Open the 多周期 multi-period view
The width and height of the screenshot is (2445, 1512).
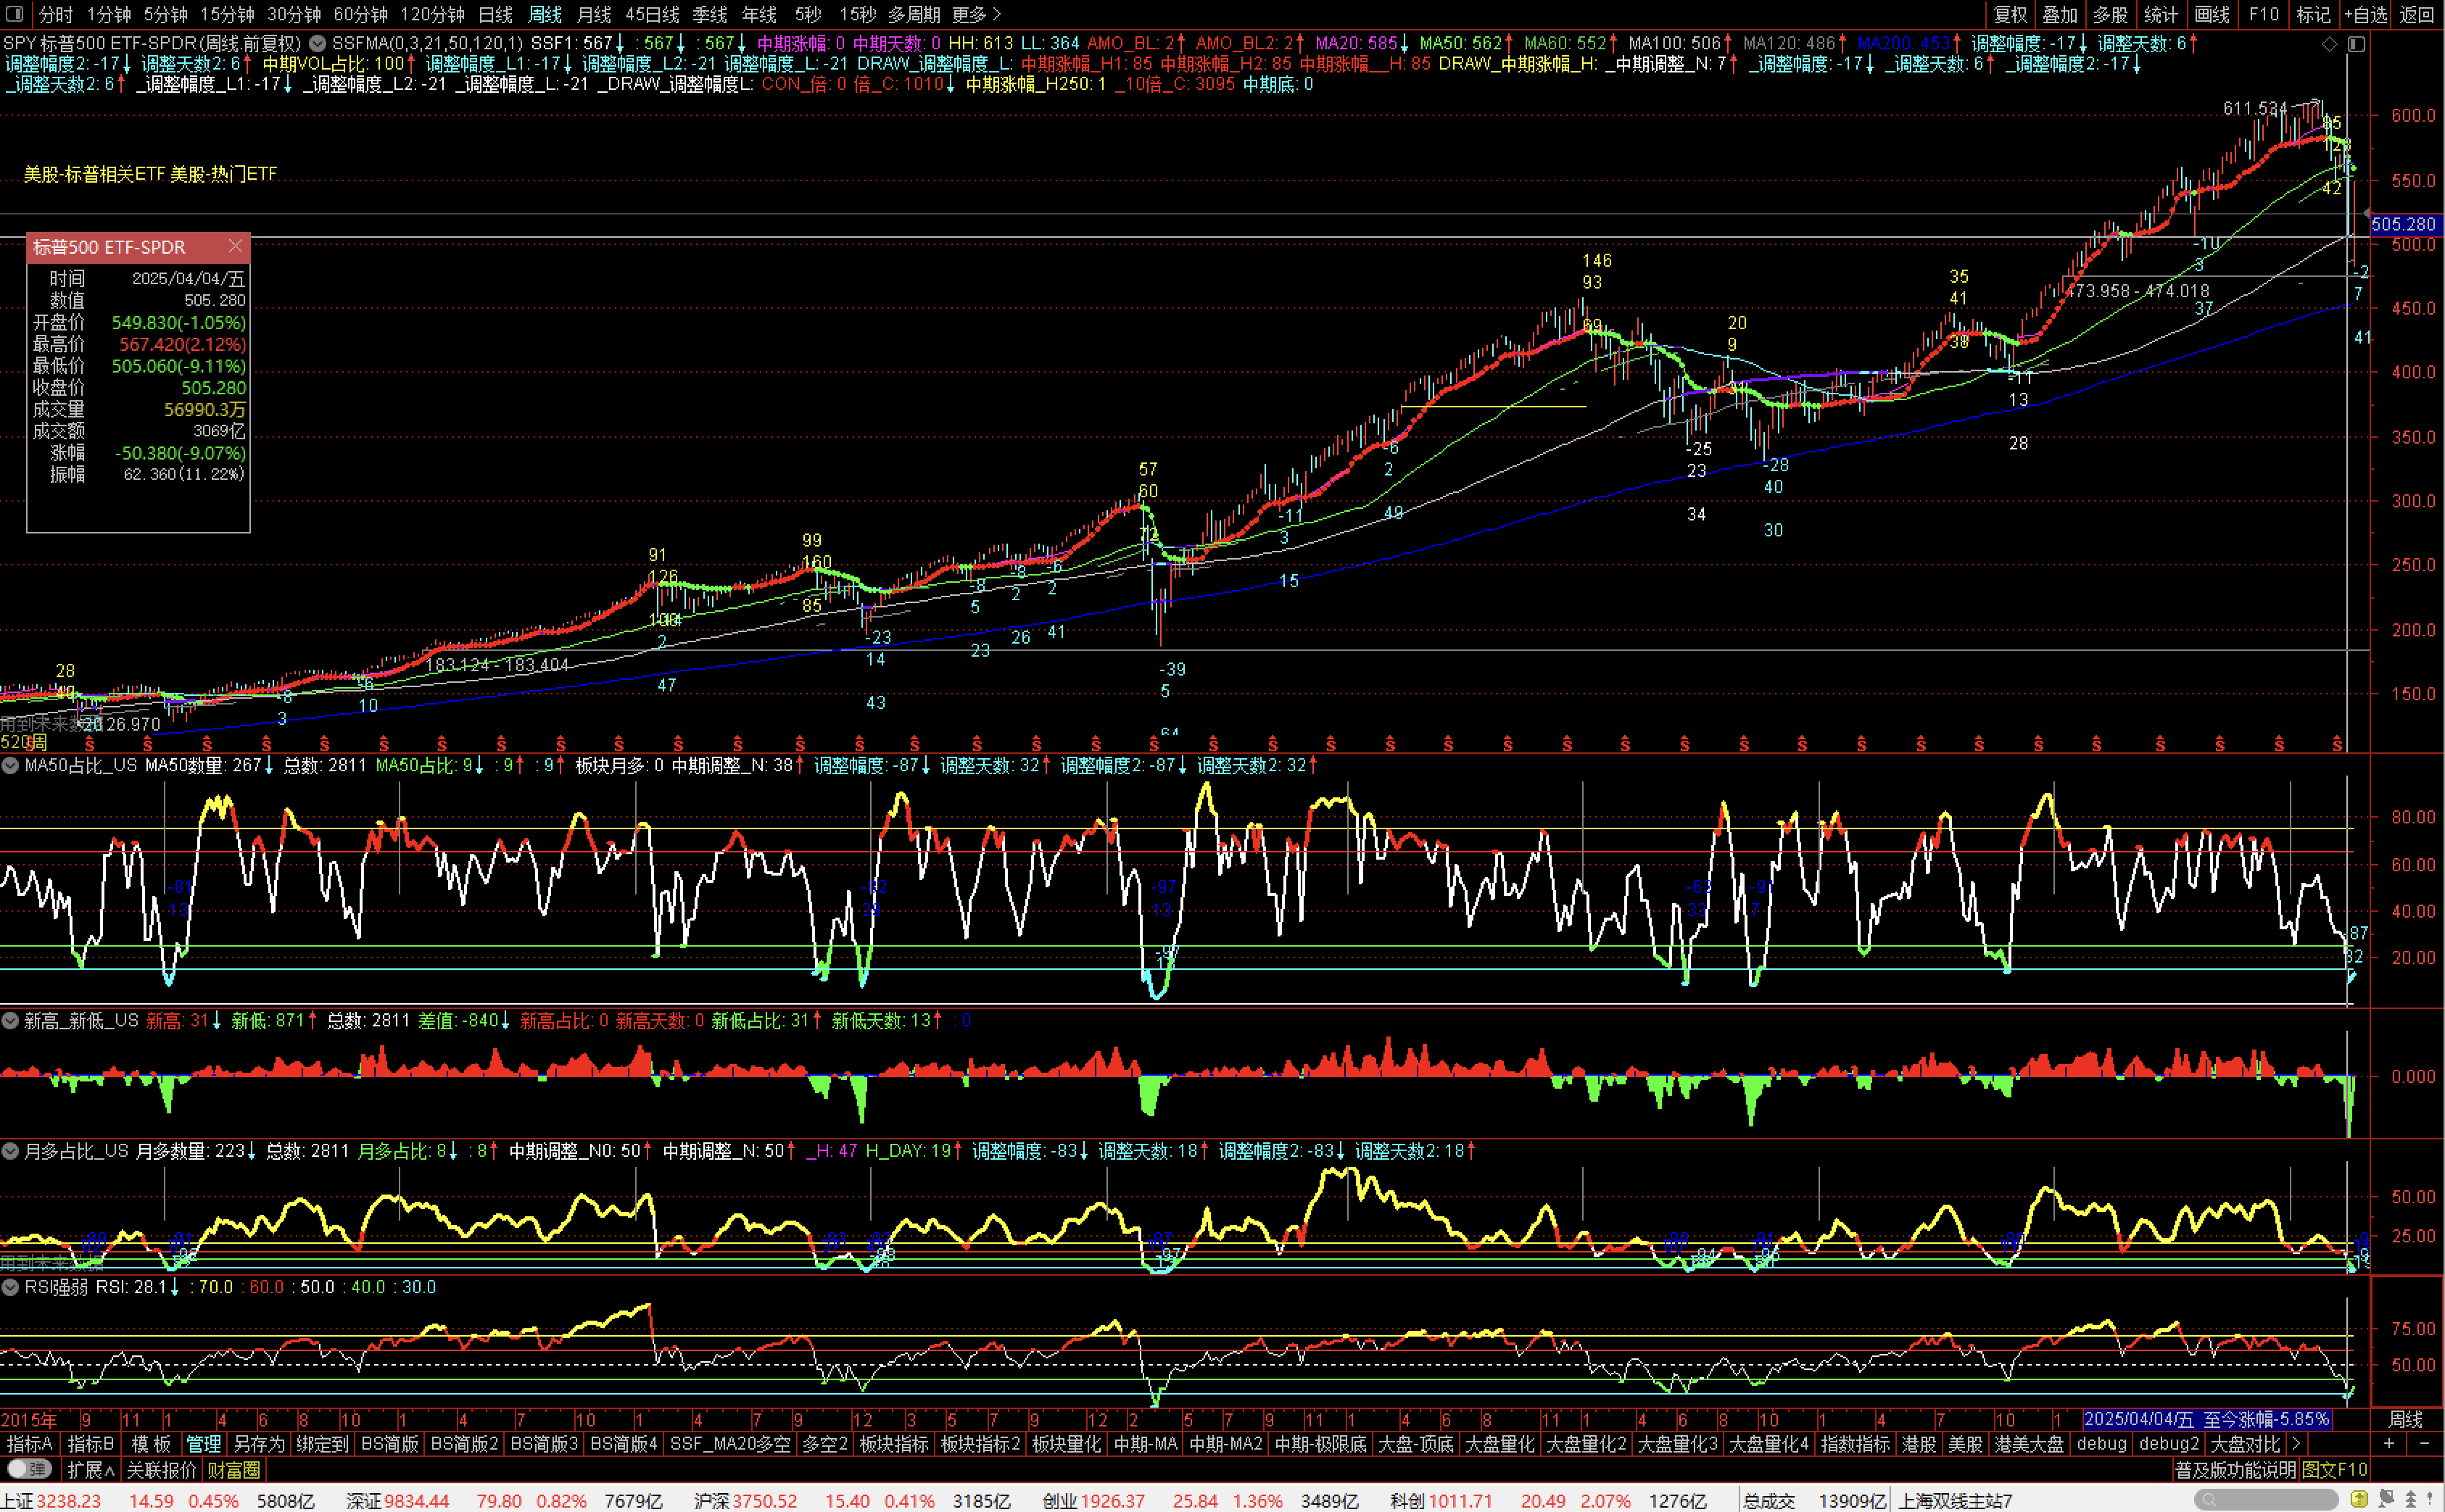point(914,14)
